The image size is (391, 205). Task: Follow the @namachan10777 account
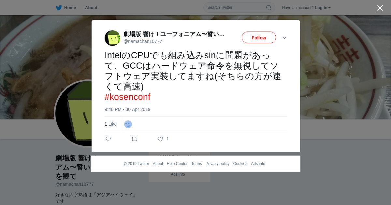259,38
